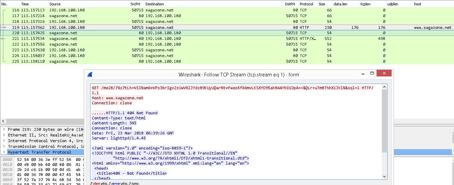Click the tcplen column header
The image size is (454, 185).
[373, 3]
